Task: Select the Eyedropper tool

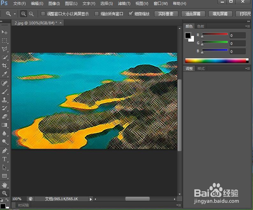Action: 4,74
